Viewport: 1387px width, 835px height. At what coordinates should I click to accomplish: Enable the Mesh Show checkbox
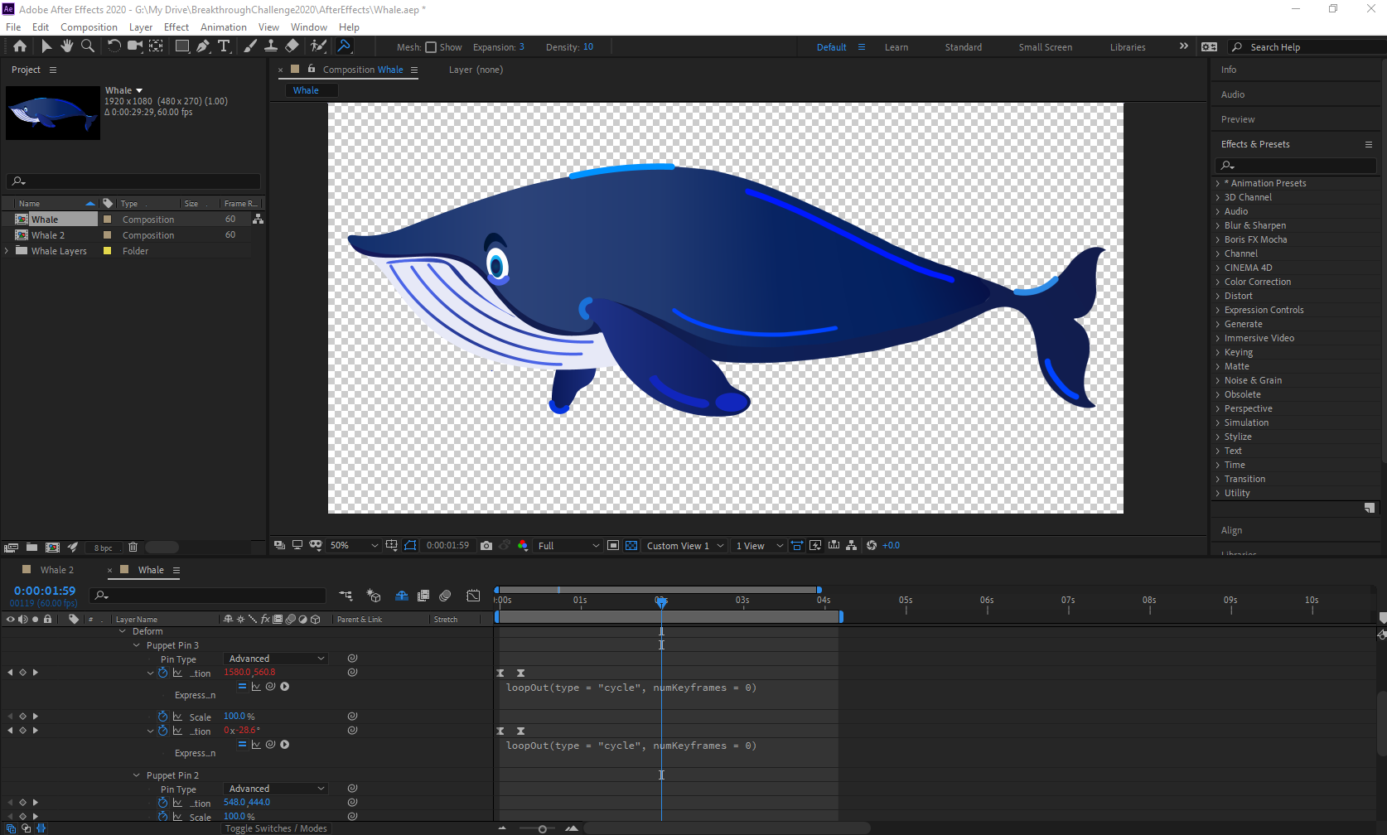pyautogui.click(x=431, y=47)
